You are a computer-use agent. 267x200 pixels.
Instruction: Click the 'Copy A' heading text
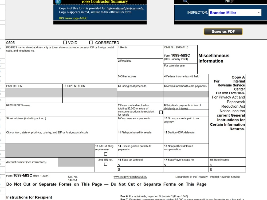click(x=238, y=77)
